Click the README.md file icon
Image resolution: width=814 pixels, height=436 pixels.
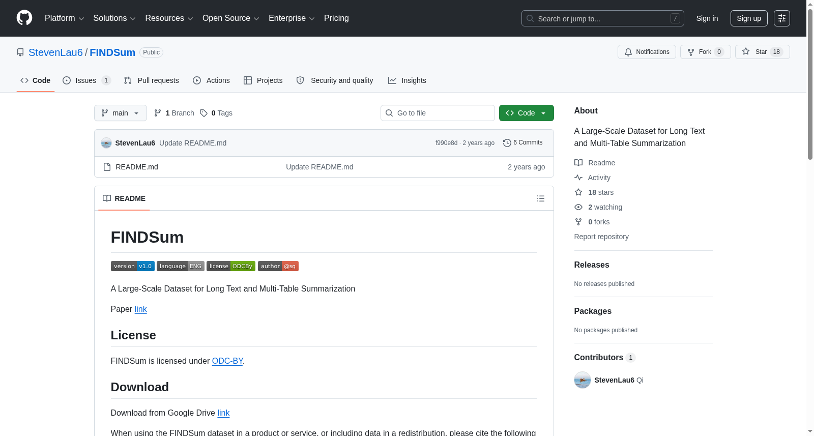point(107,167)
